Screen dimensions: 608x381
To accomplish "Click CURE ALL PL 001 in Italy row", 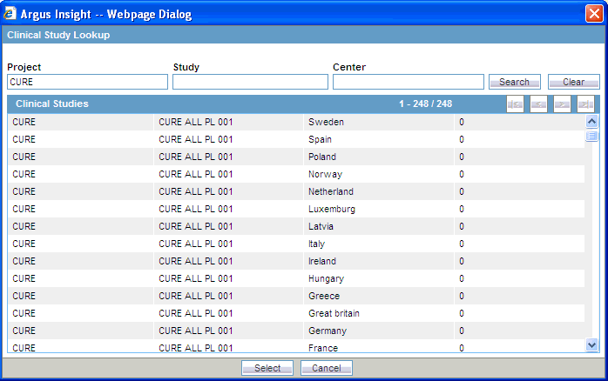I will pyautogui.click(x=195, y=244).
